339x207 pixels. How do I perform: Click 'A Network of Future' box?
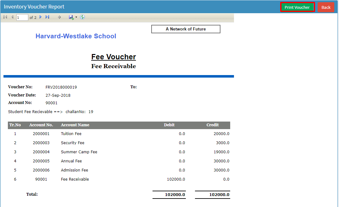click(x=186, y=29)
